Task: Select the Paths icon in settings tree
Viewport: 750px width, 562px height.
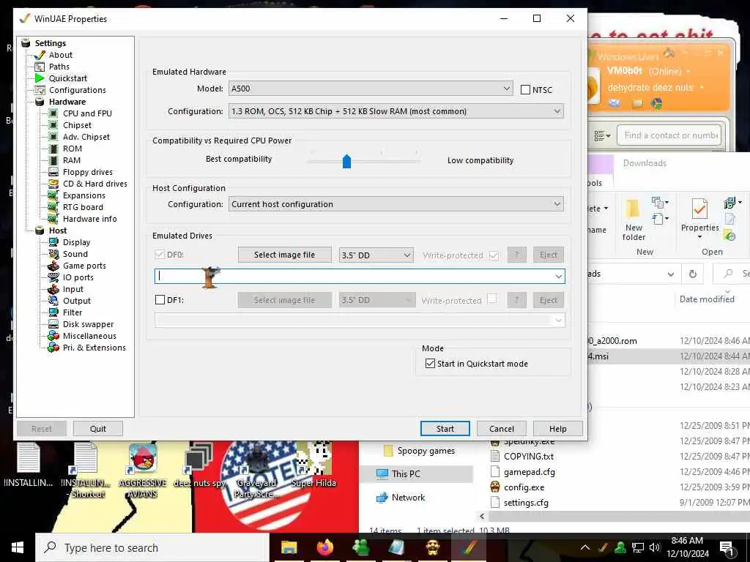Action: pyautogui.click(x=40, y=67)
